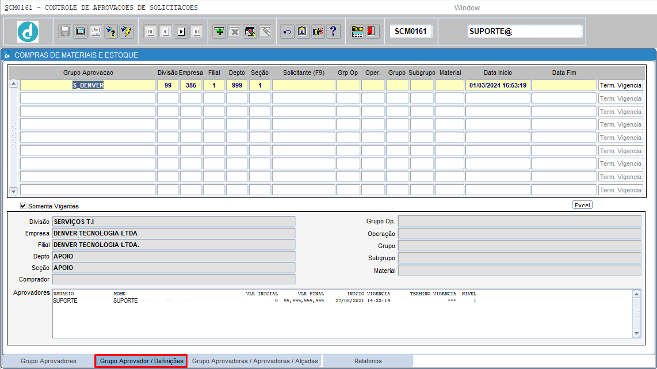
Task: Click the Execute Query lightning icon
Action: tap(127, 32)
